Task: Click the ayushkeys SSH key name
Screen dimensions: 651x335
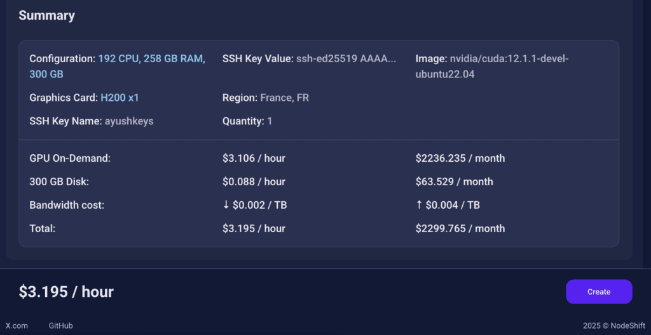Action: (129, 121)
